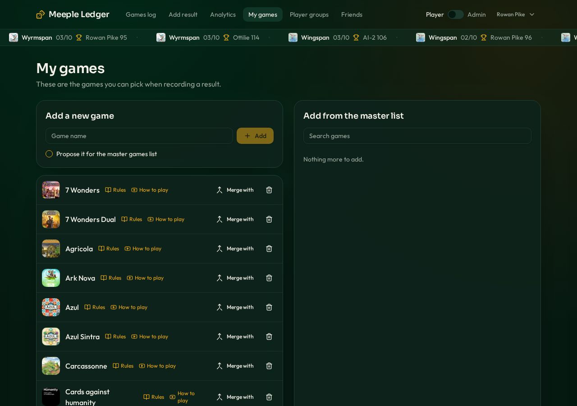Delete 7 Wonders Dual with trash icon

pyautogui.click(x=269, y=219)
